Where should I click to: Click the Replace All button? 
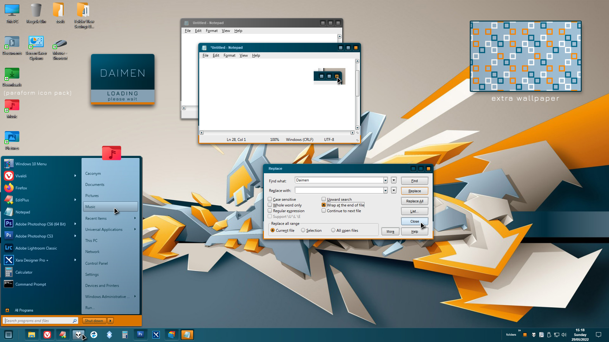coord(415,201)
